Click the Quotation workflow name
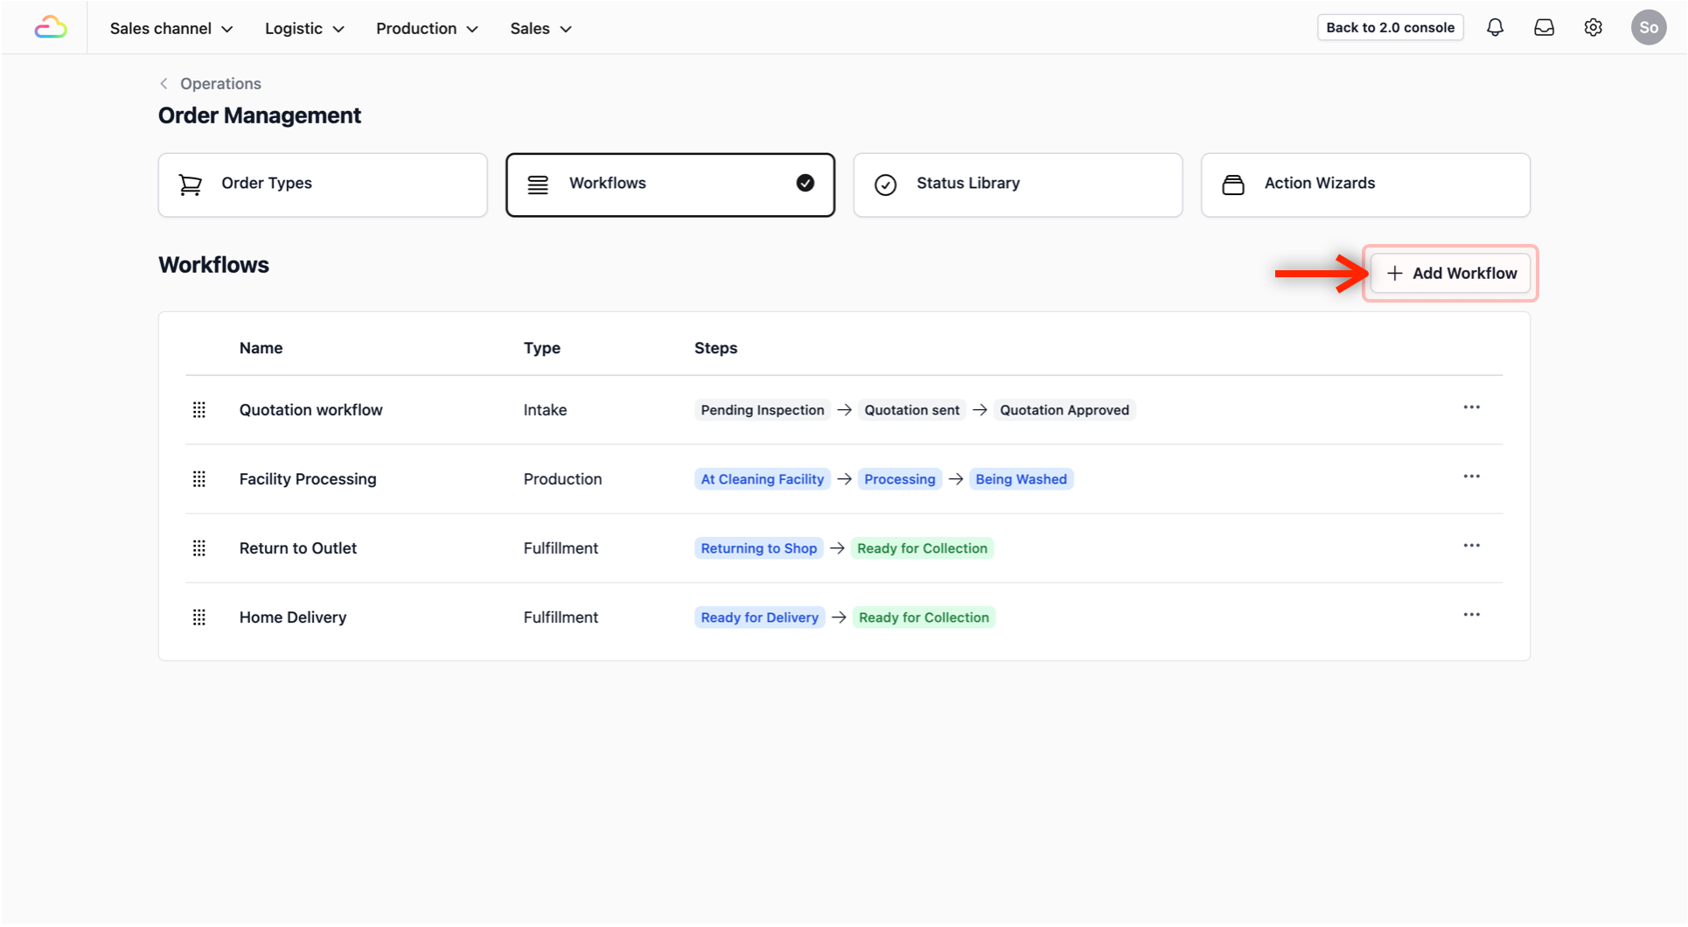Viewport: 1688px width, 927px height. [311, 410]
